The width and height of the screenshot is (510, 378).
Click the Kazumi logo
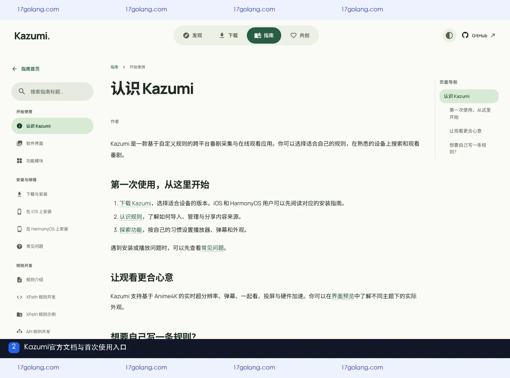(32, 36)
